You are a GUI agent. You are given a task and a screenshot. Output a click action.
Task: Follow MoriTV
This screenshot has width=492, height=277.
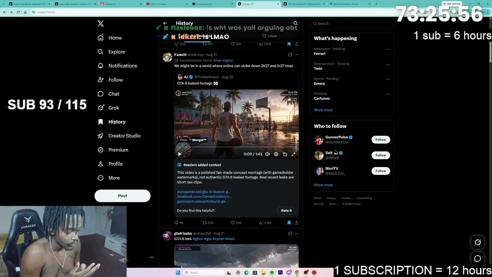pos(381,171)
